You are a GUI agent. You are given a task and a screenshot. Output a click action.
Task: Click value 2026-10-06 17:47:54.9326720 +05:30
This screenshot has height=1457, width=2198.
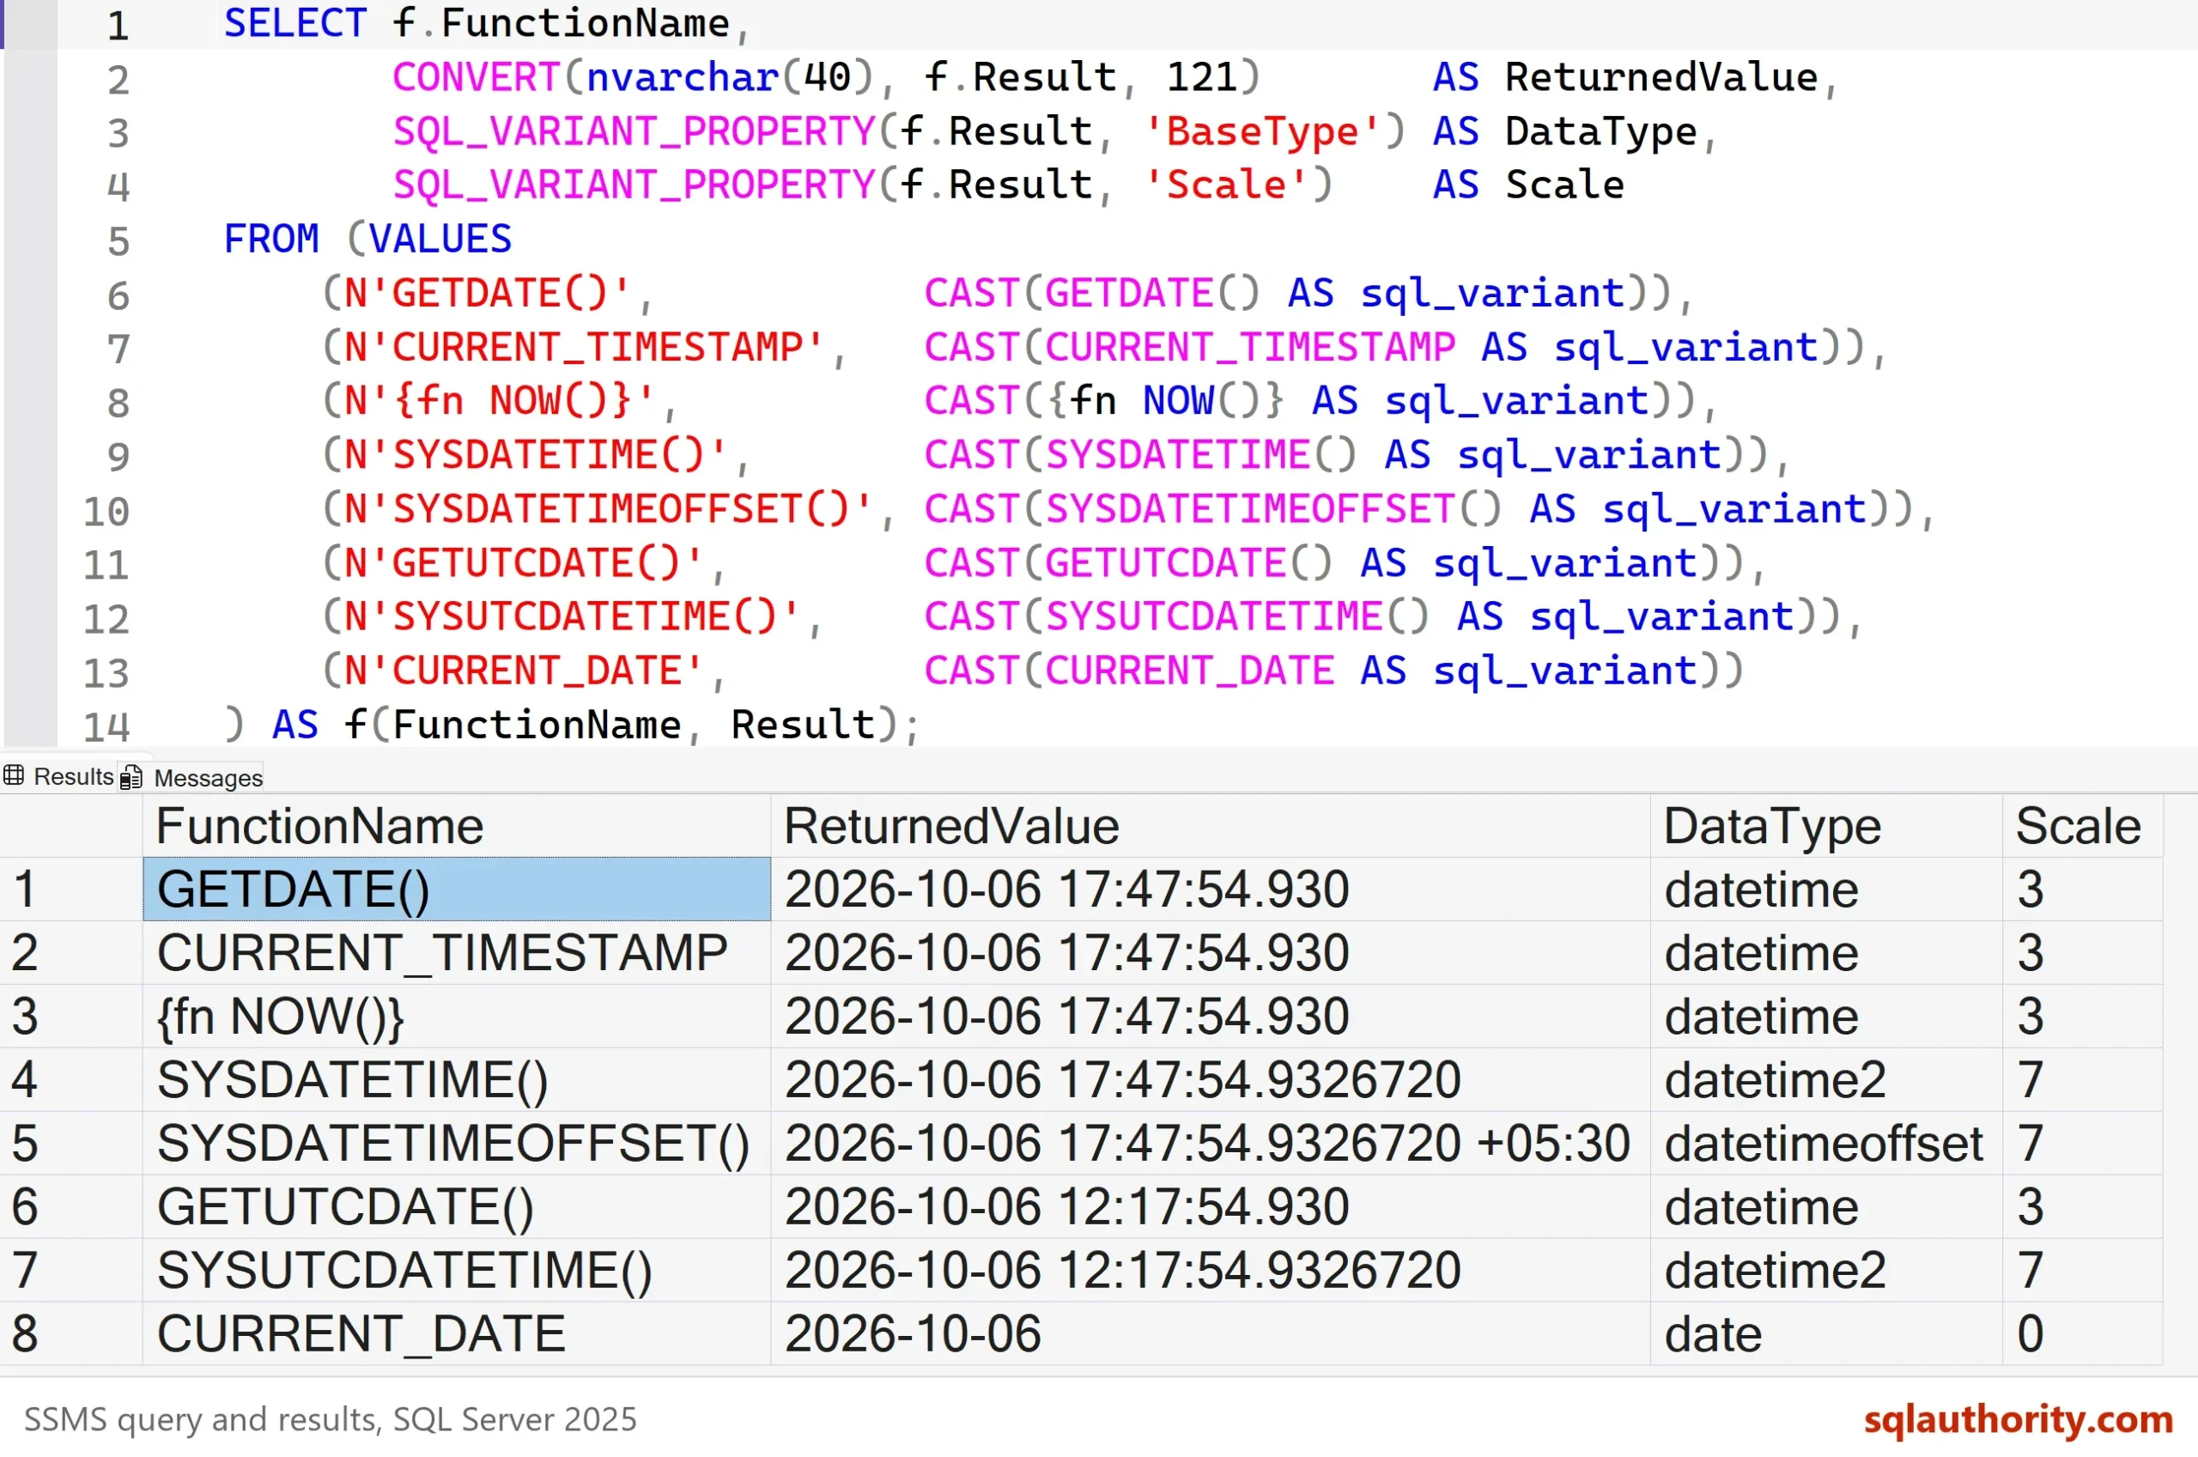[1210, 1143]
